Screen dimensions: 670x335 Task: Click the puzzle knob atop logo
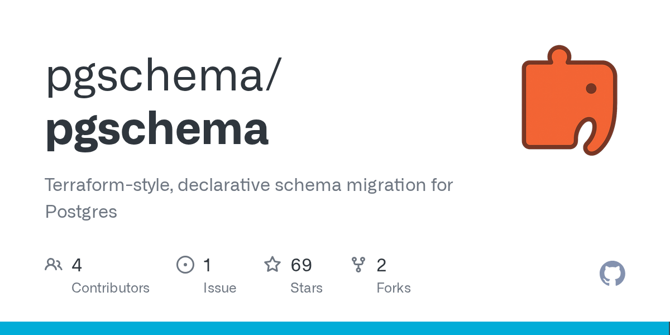click(559, 55)
